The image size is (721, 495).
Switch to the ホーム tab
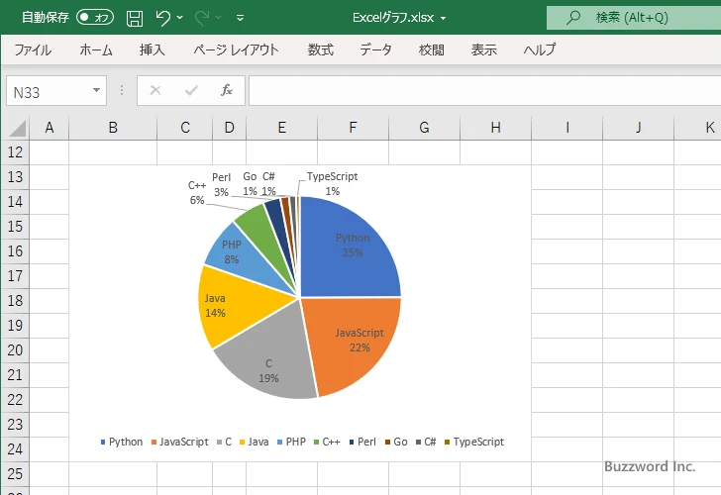click(x=96, y=49)
